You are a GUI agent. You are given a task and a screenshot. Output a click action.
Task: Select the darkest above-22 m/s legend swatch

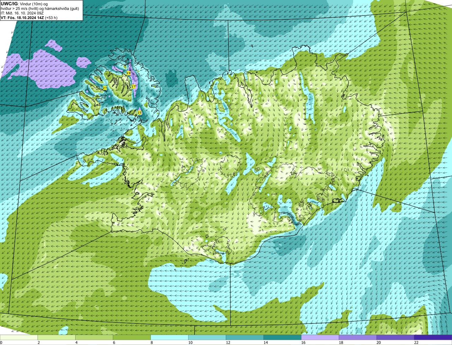[x=433, y=337]
